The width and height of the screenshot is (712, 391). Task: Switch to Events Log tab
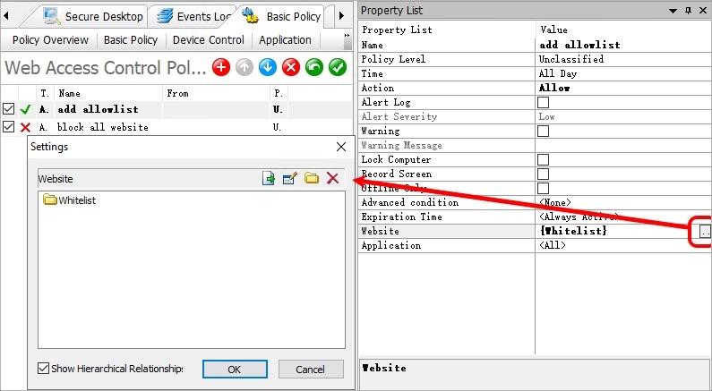tap(194, 16)
